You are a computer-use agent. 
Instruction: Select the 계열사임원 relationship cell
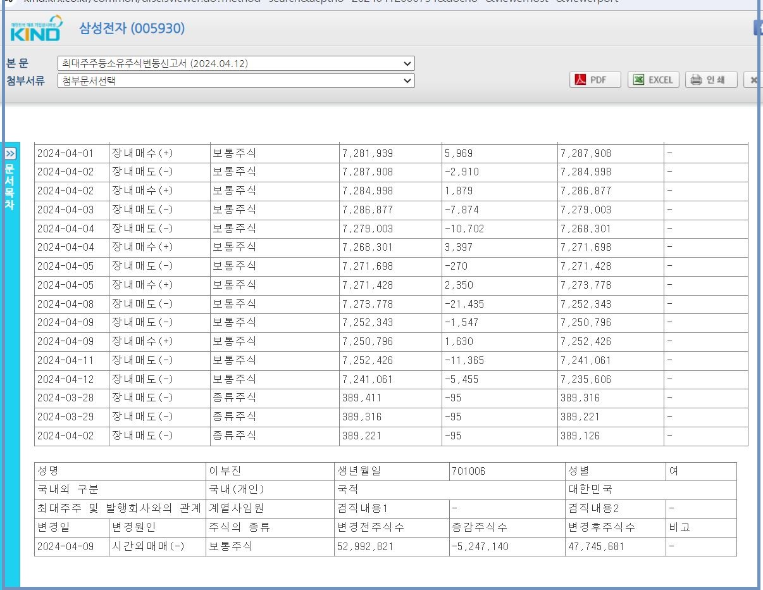[x=270, y=508]
